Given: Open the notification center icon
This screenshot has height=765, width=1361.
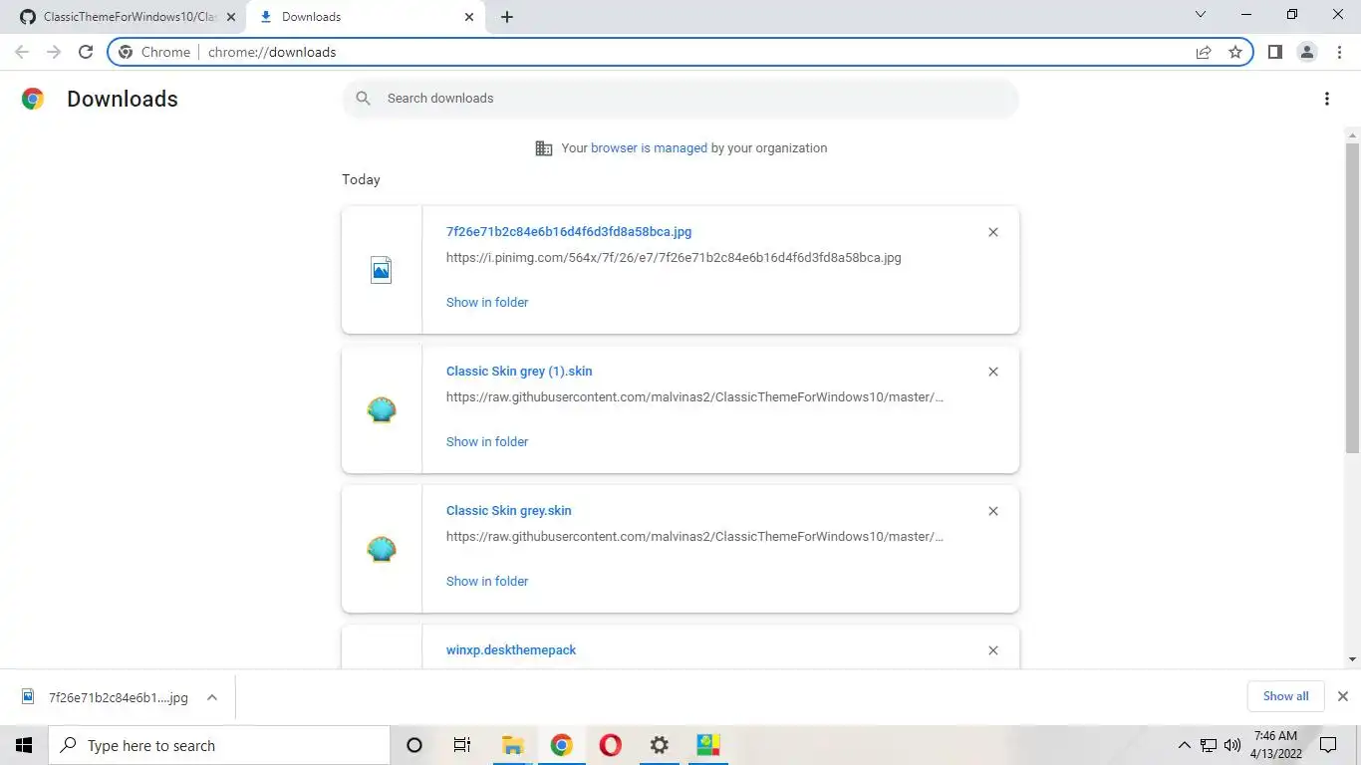Looking at the screenshot, I should click(x=1328, y=745).
